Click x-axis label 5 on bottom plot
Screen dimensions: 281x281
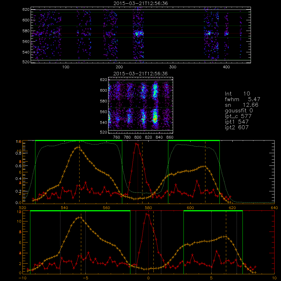click(212, 278)
